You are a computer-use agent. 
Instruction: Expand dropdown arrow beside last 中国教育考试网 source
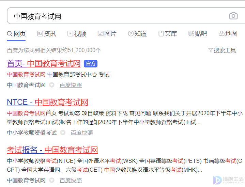[x=52, y=180]
